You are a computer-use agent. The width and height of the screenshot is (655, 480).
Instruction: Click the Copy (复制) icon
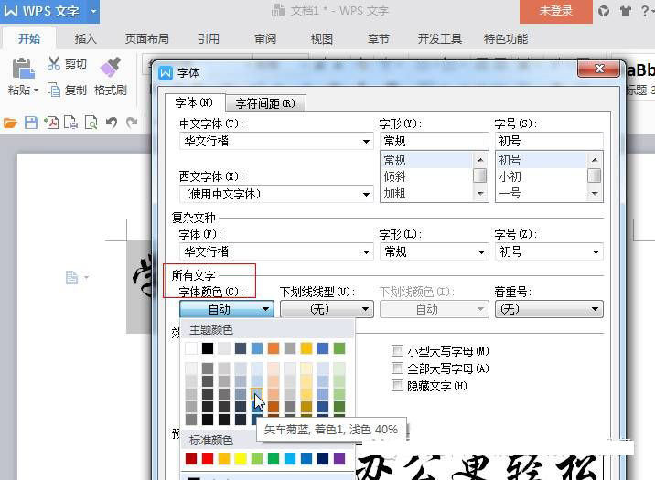54,90
